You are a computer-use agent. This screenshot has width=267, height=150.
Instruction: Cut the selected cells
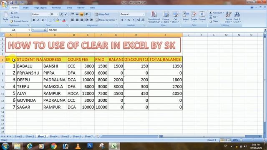(14, 13)
